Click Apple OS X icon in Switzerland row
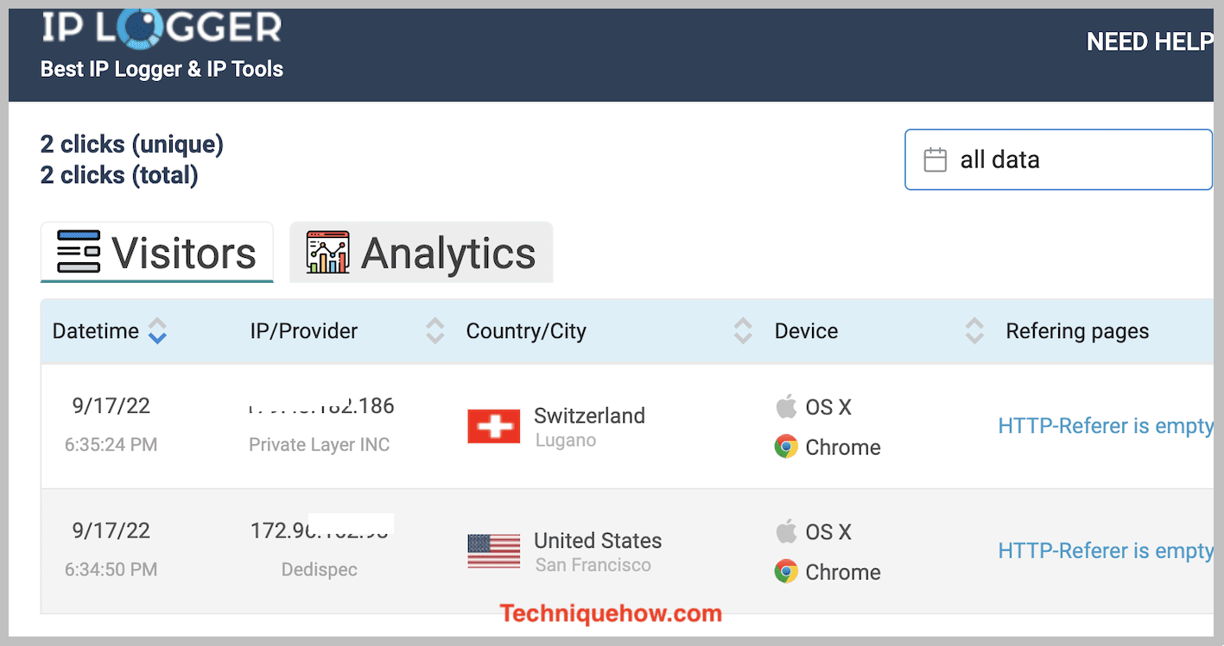The image size is (1224, 646). 785,406
